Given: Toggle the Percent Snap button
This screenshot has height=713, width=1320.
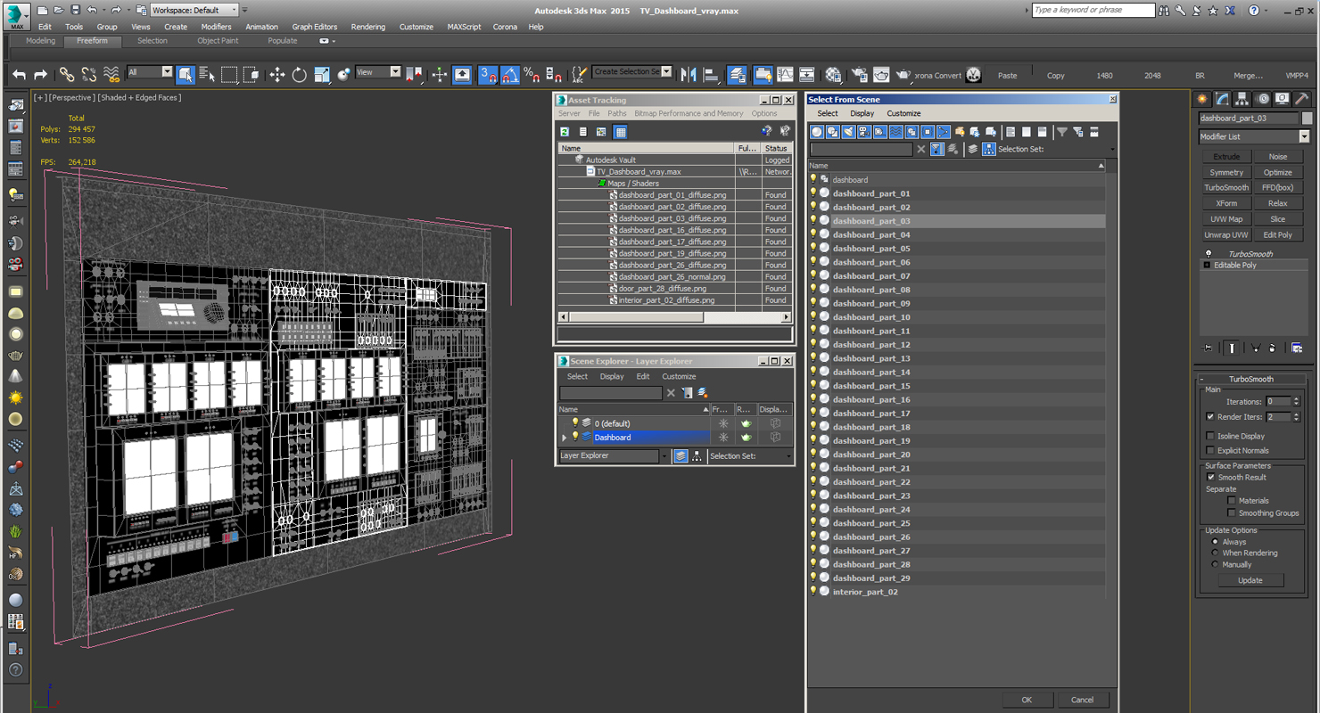Looking at the screenshot, I should [x=532, y=75].
